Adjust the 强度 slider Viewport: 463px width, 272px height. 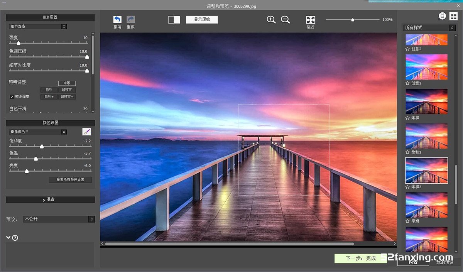19,43
